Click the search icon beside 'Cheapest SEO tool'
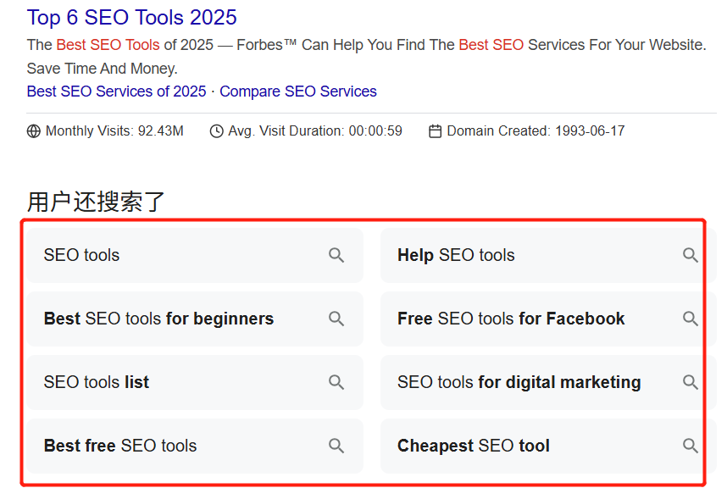 [x=691, y=446]
